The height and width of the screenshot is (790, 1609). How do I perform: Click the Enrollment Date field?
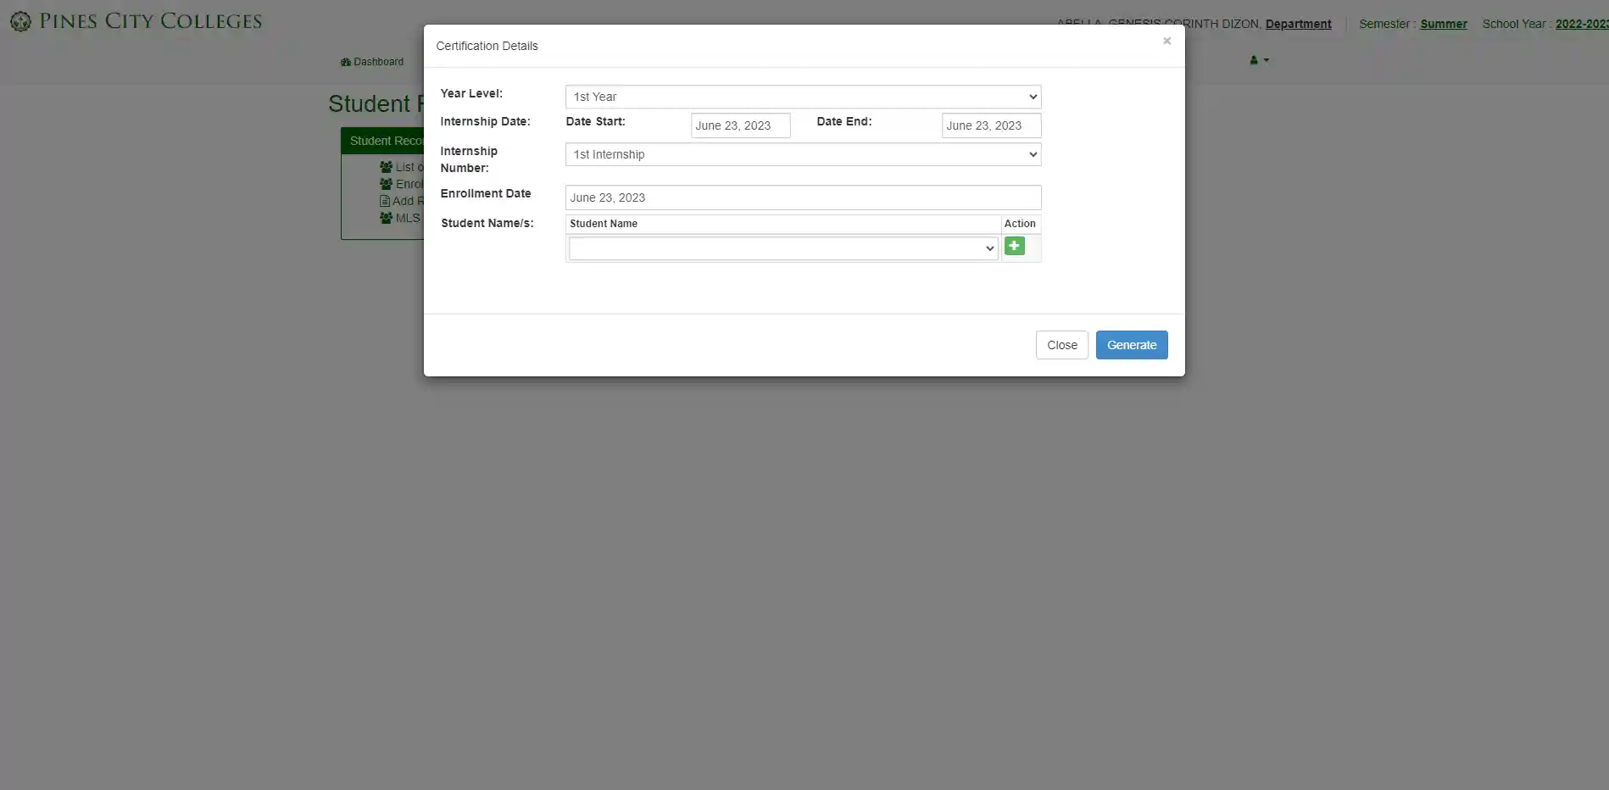(803, 197)
